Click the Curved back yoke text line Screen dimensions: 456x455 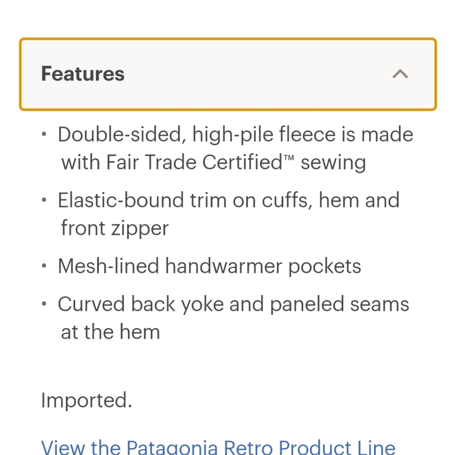click(x=233, y=305)
